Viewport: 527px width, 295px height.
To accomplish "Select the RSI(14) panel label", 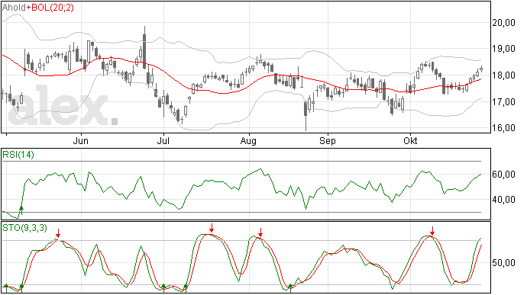I will 18,155.
